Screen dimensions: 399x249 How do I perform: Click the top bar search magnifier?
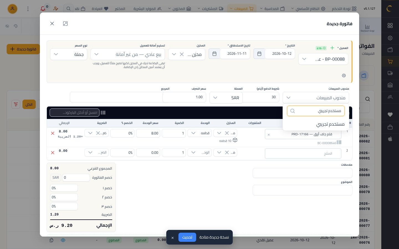coord(68,9)
